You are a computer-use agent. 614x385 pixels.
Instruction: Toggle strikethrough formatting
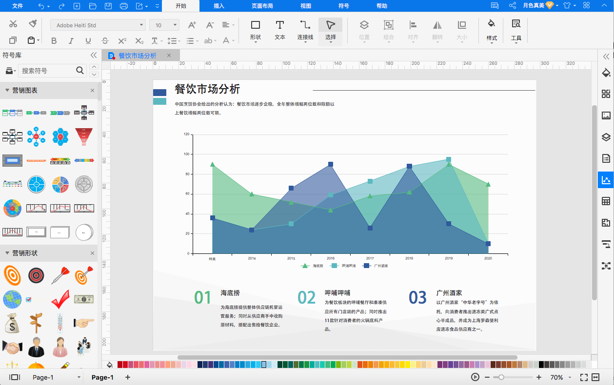tap(105, 41)
